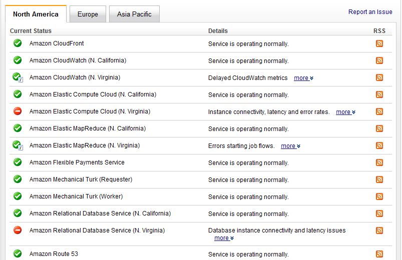Expand more for Errors starting job flows
This screenshot has height=260, width=402.
(x=290, y=146)
